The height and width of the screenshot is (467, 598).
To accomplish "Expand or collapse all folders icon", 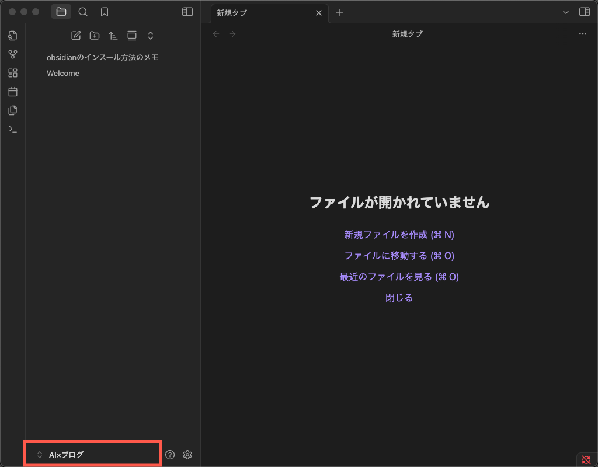I will (151, 36).
